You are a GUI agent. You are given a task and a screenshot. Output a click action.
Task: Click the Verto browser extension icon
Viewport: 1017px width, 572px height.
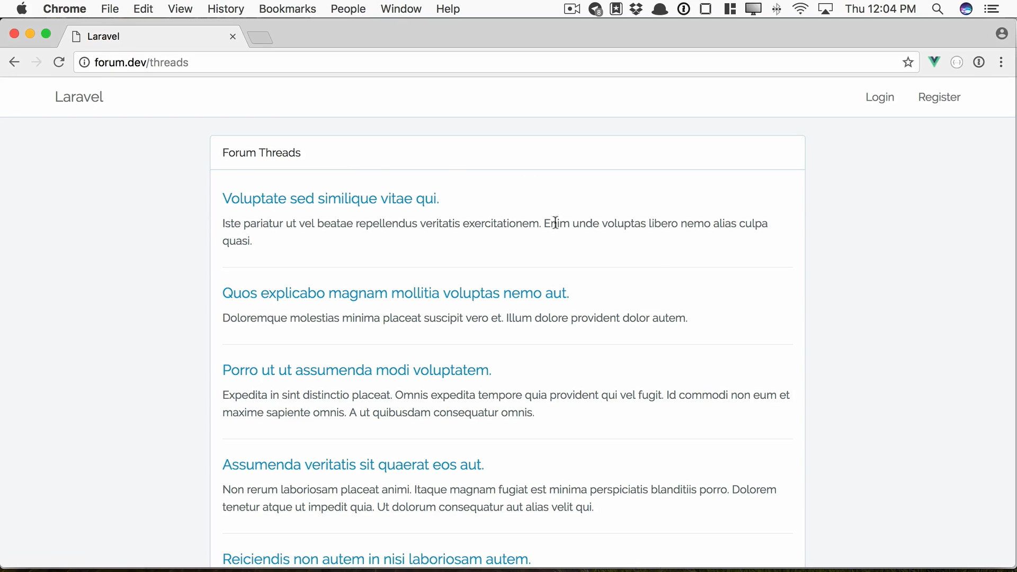934,62
